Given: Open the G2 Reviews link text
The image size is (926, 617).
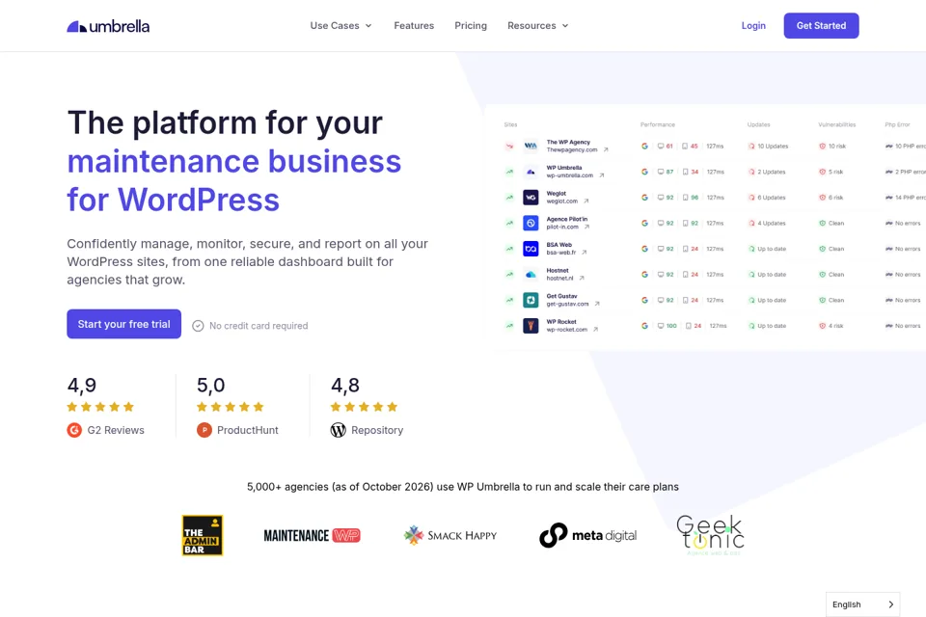Looking at the screenshot, I should pyautogui.click(x=116, y=430).
